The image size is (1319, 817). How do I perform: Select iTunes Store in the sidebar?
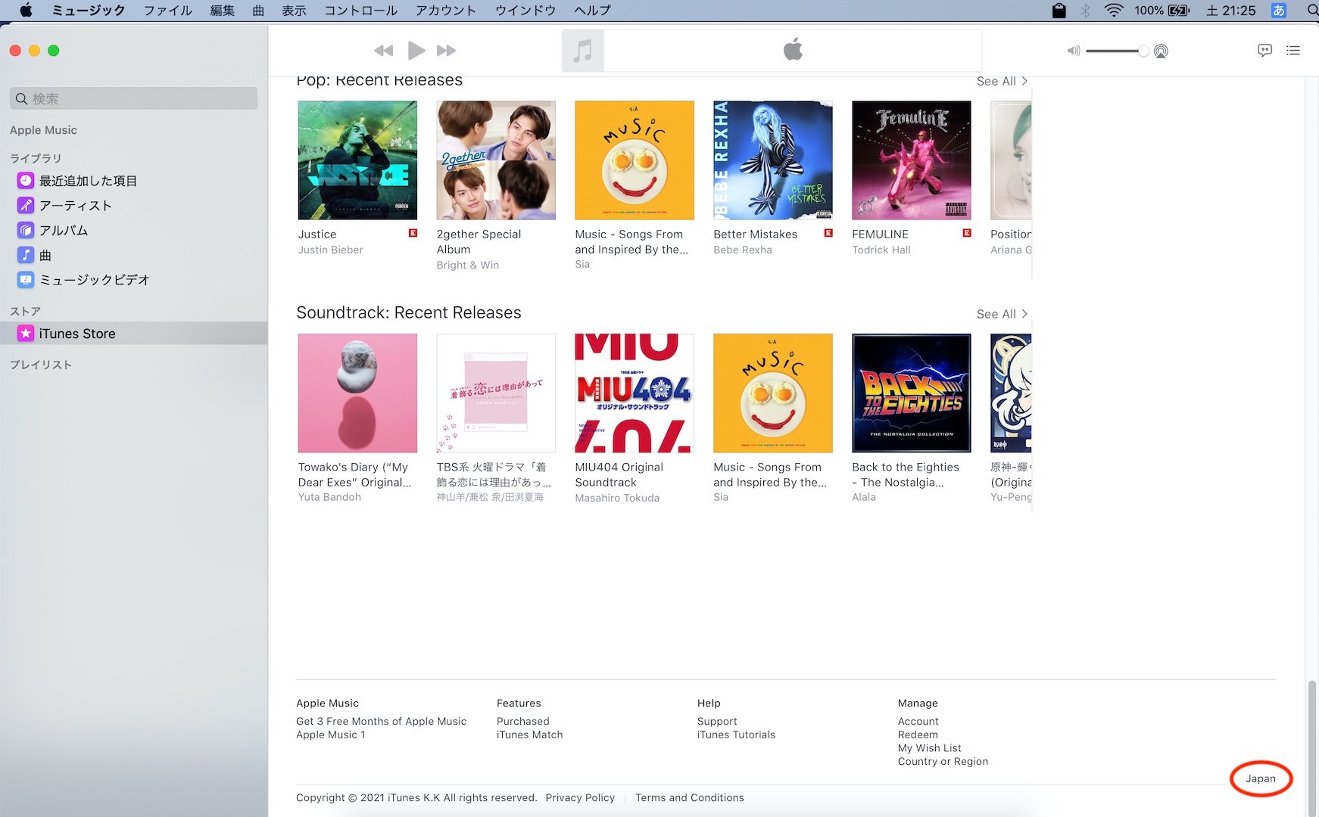click(133, 334)
